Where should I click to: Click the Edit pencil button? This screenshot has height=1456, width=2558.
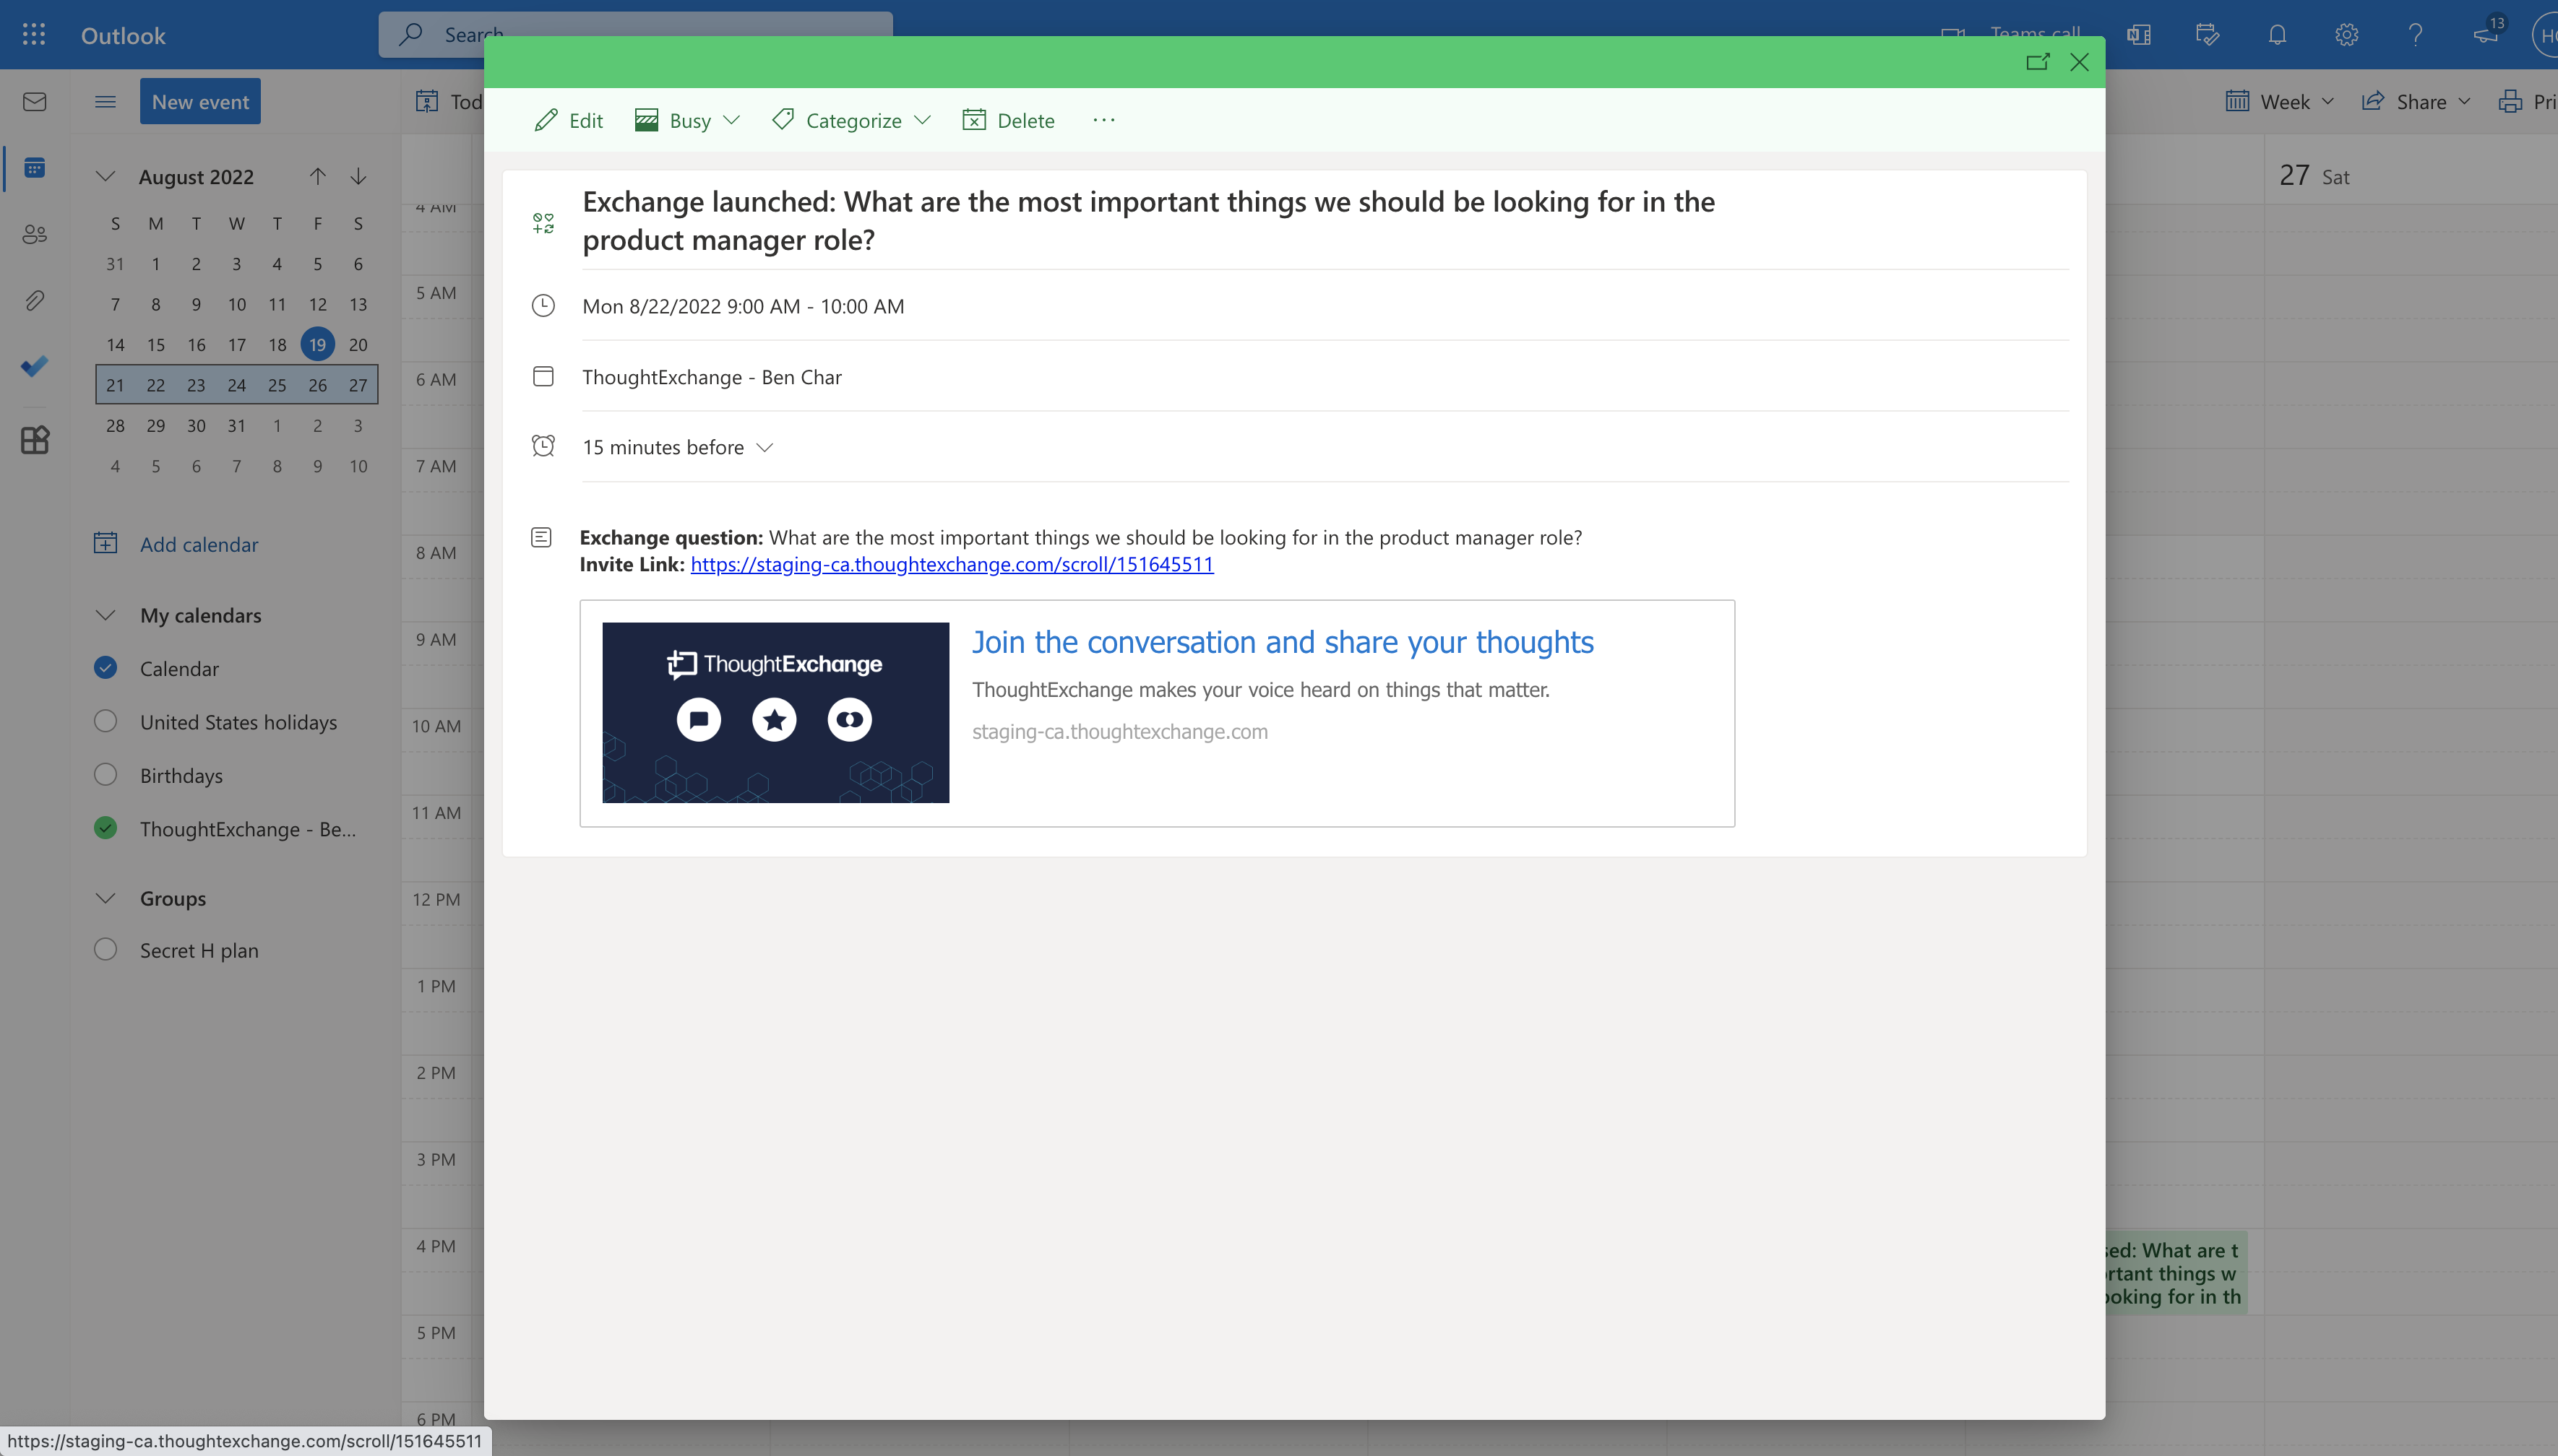[x=568, y=121]
